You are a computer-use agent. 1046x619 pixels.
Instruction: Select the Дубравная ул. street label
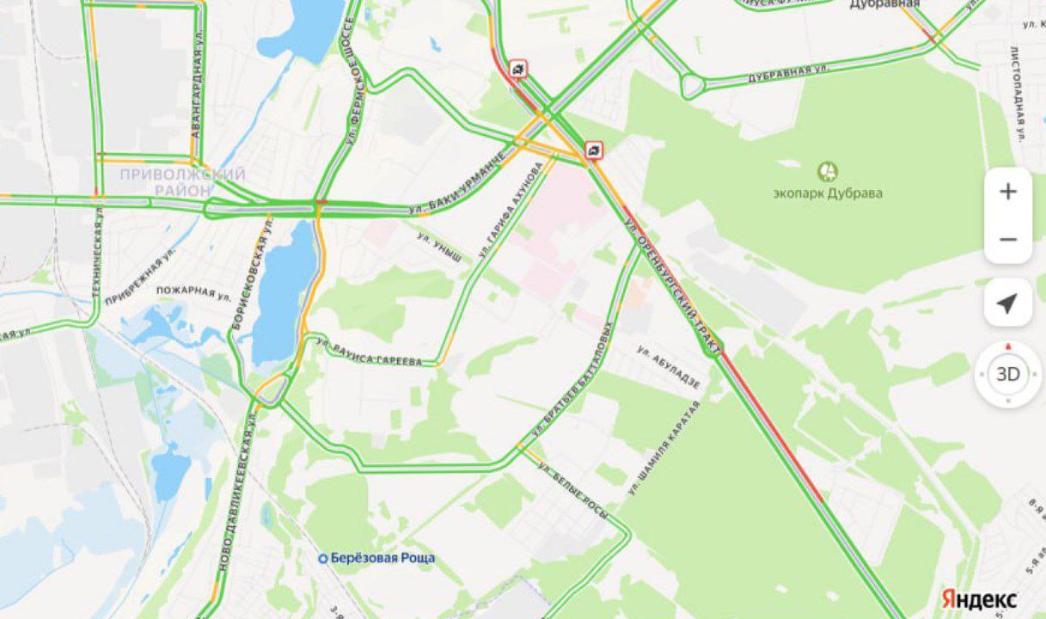(x=787, y=72)
